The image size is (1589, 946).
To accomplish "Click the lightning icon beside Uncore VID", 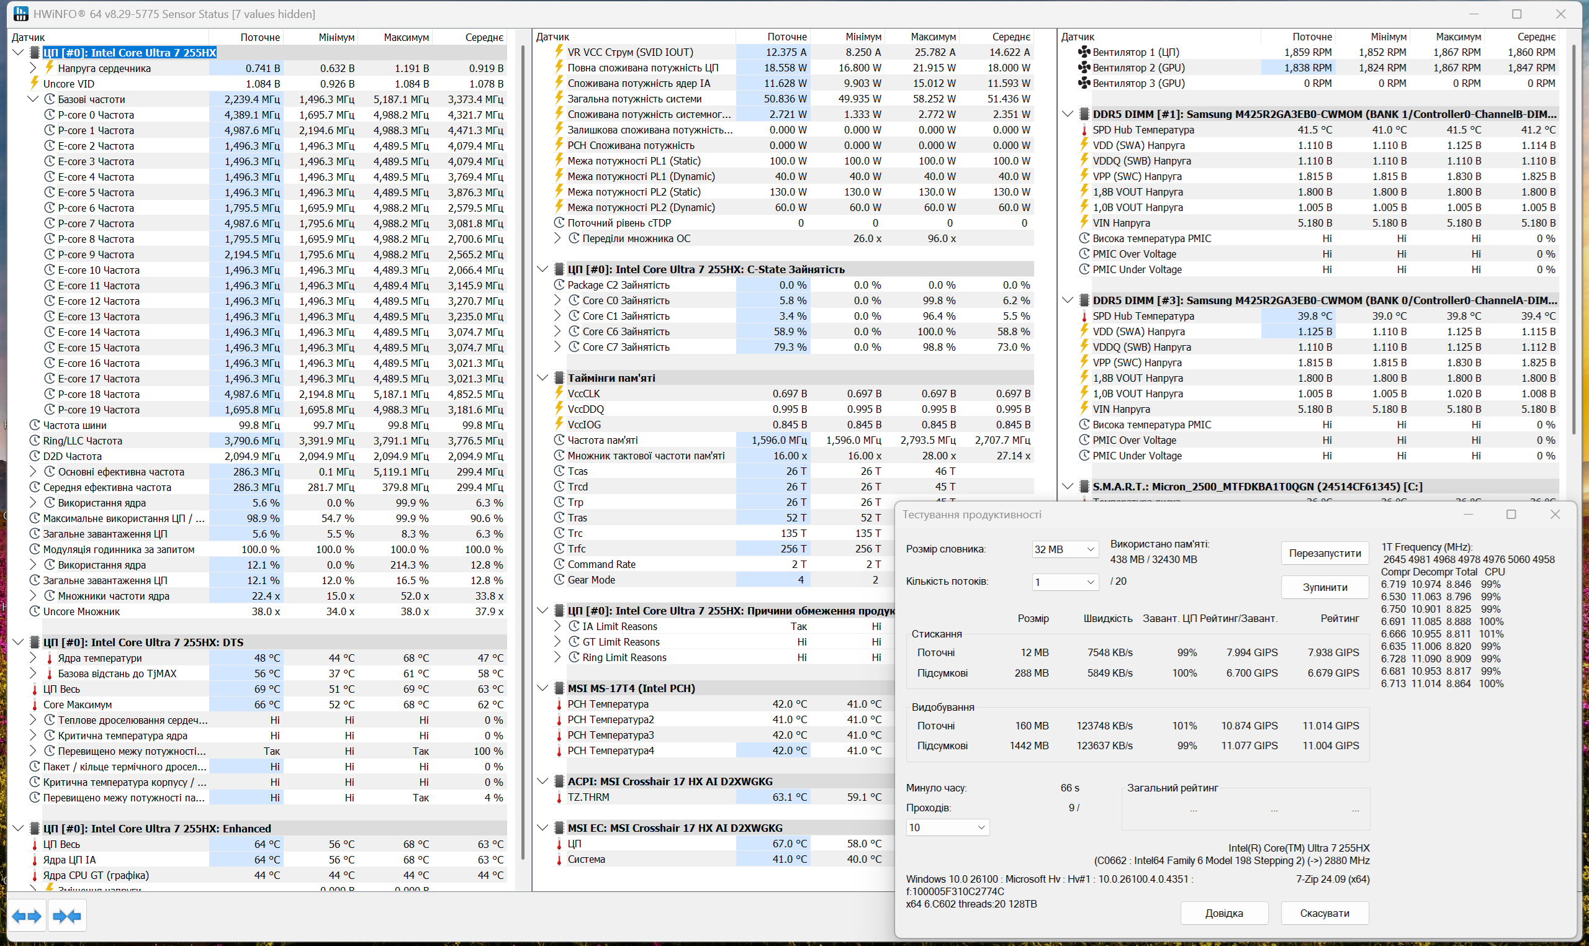I will (34, 84).
